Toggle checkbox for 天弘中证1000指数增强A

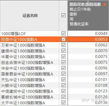(63, 79)
